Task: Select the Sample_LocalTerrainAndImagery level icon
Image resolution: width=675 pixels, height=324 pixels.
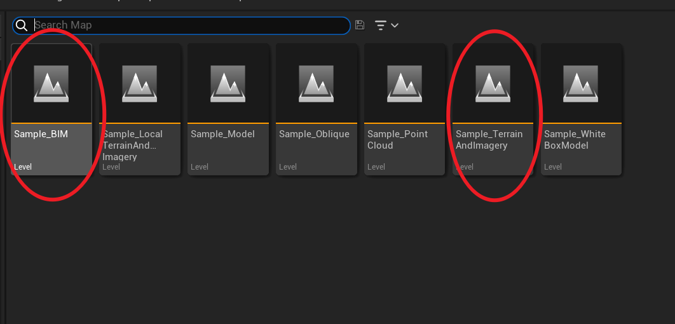Action: point(139,84)
